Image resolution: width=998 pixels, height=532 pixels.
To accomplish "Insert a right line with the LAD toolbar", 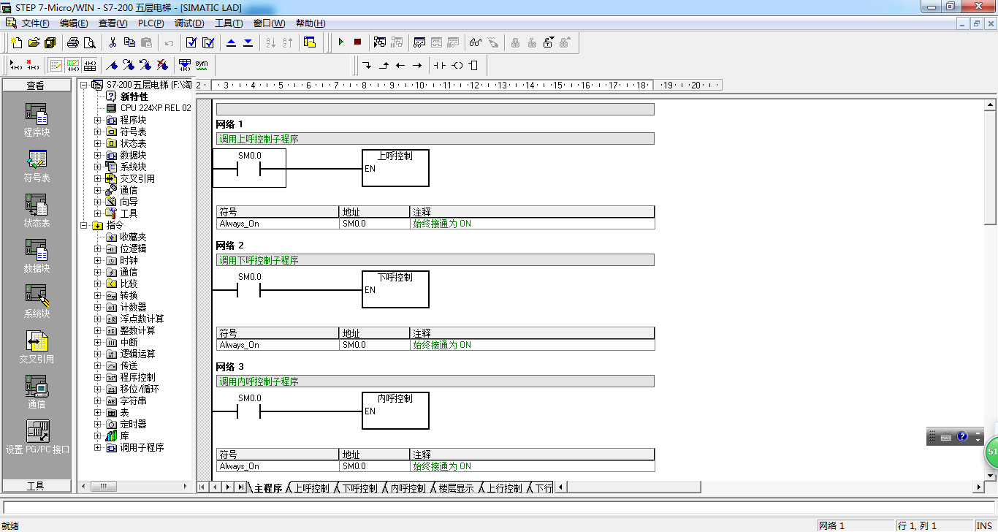I will point(417,65).
